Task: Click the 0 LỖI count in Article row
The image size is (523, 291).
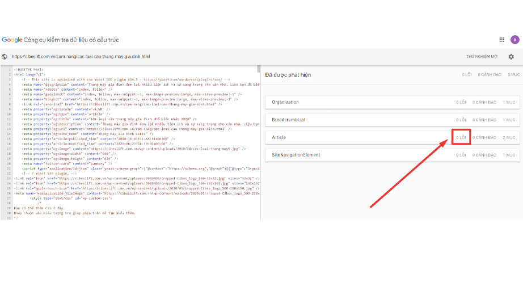Action: click(x=461, y=138)
